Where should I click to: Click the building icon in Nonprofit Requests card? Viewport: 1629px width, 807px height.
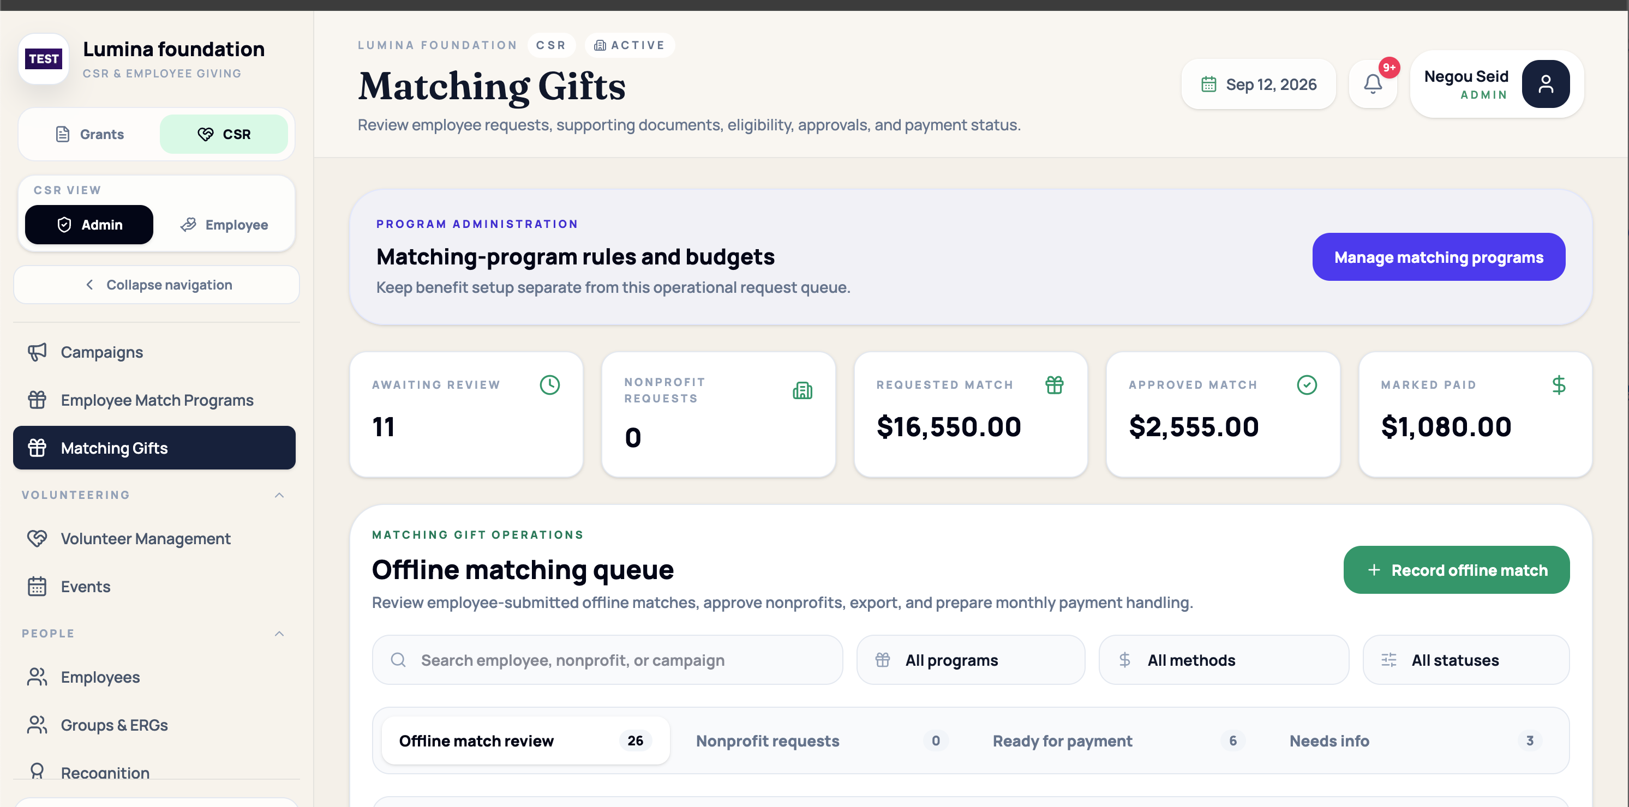coord(802,390)
